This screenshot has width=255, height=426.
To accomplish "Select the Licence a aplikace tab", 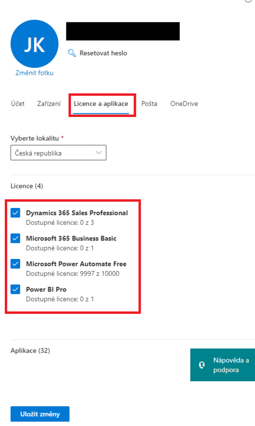I will click(101, 104).
